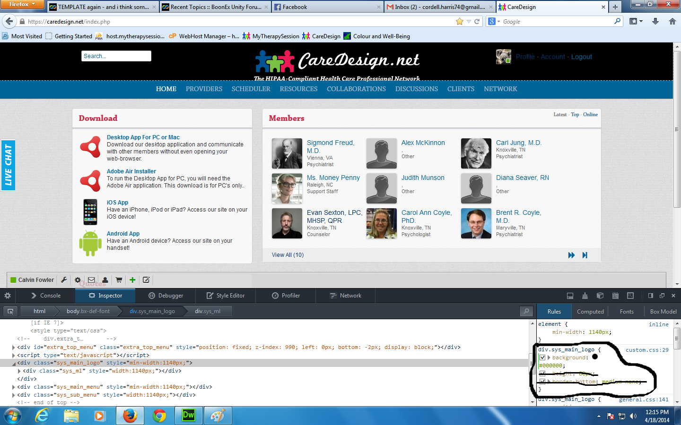The height and width of the screenshot is (425, 681).
Task: Click the green plus icon in member bar
Action: point(132,280)
